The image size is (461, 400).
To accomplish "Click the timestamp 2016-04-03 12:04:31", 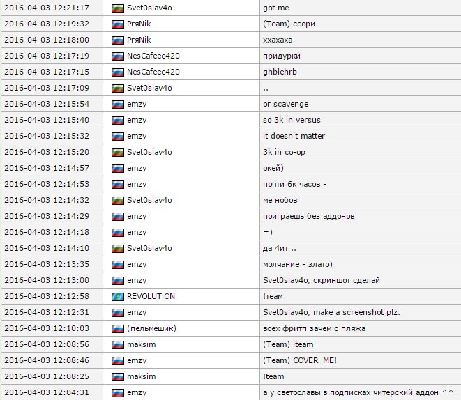I will click(x=46, y=392).
